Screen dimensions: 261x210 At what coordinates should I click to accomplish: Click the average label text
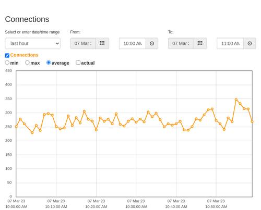click(x=61, y=63)
